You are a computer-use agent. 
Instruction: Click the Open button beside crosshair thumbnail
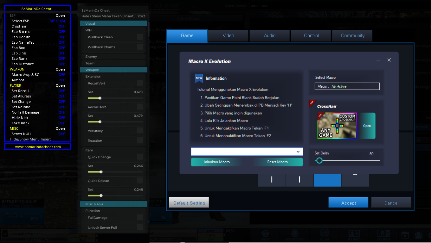pyautogui.click(x=367, y=126)
